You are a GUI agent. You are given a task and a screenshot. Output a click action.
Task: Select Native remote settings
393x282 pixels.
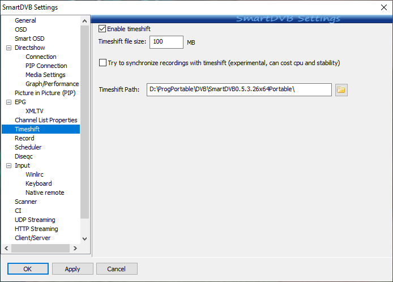[x=45, y=193]
